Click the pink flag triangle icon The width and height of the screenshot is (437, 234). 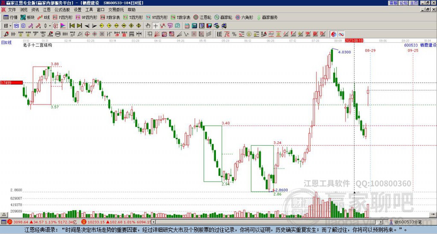click(63, 26)
